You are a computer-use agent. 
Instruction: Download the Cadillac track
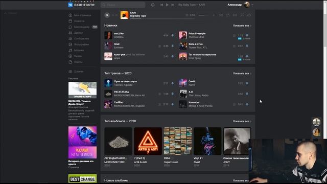click(173, 104)
